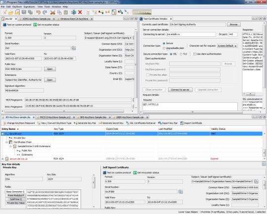This screenshot has height=214, width=267.
Task: Click the red X Delete toolbar icon
Action: 80,12
